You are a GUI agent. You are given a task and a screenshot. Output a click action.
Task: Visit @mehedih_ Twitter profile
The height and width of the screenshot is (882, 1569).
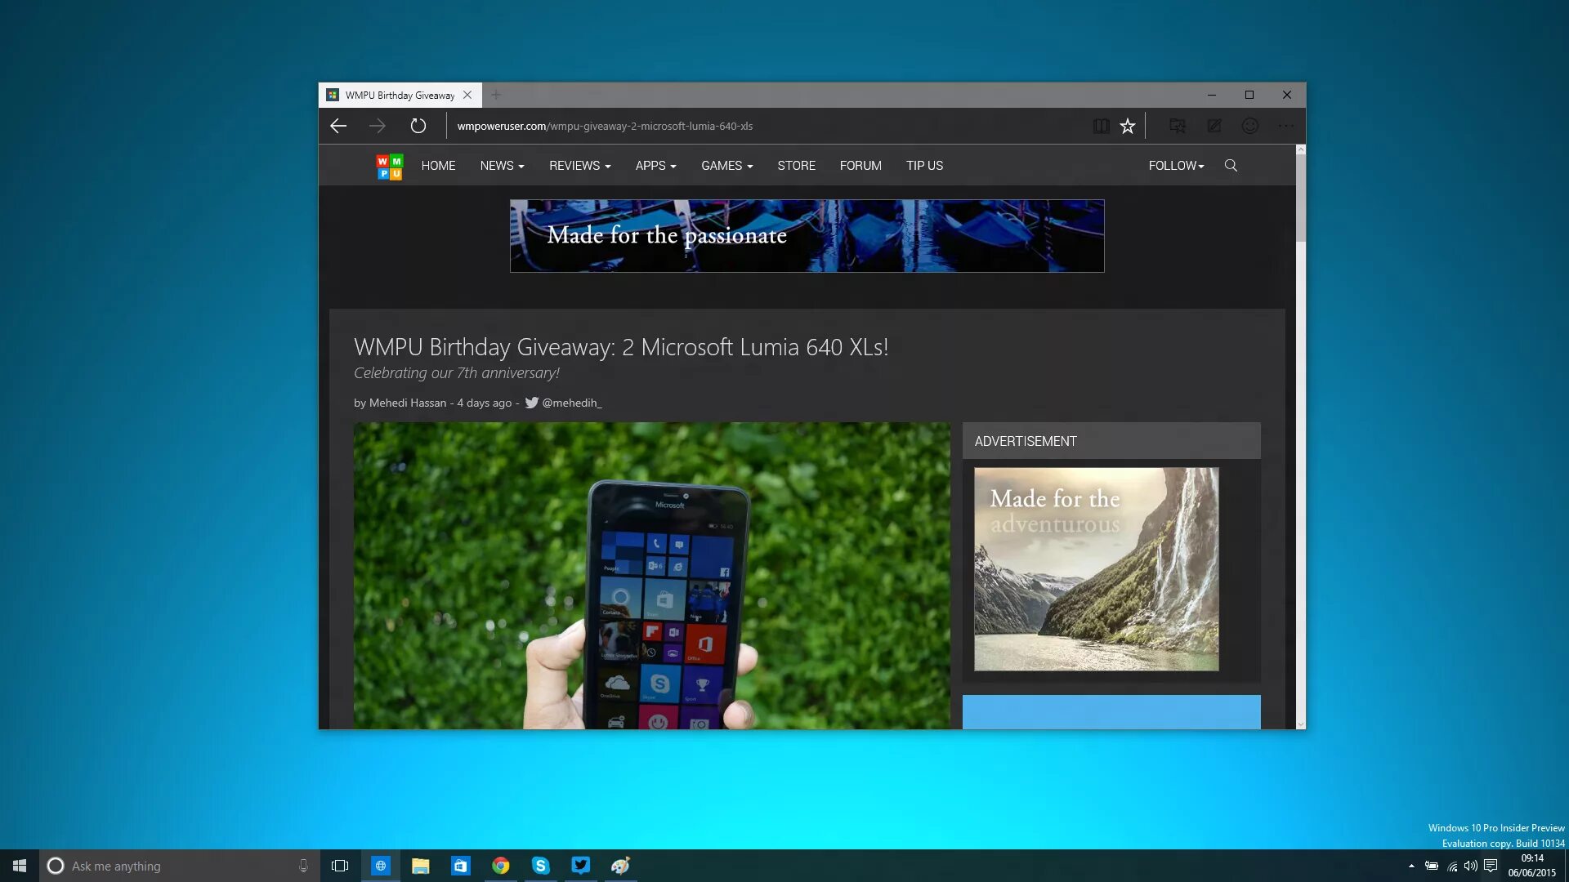click(x=572, y=403)
